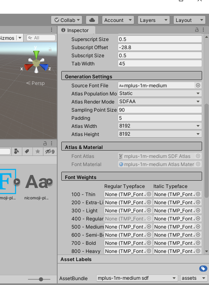Pick 200 - Extra-Light regular typeface asset
The width and height of the screenshot is (209, 285).
[149, 202]
